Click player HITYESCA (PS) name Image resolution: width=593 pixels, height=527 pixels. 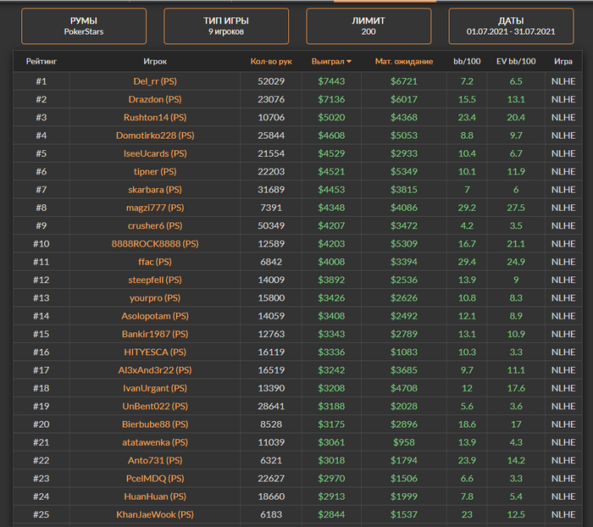coord(155,352)
